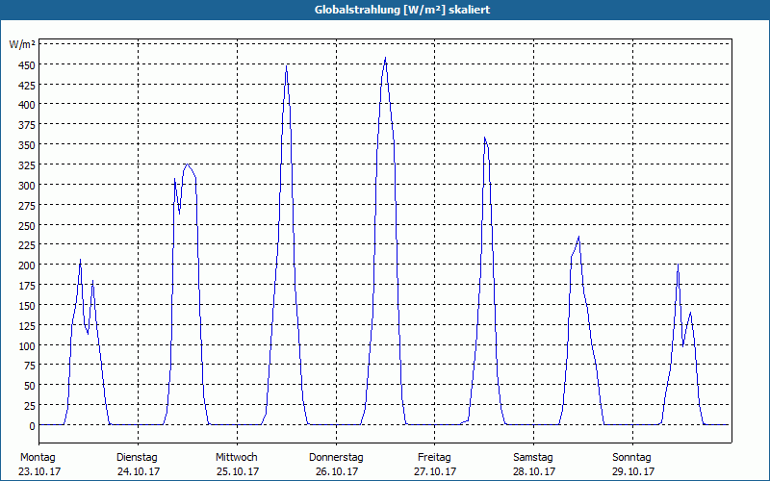Select the Sonntag 29.10.17 axis label
The width and height of the screenshot is (770, 481).
[633, 465]
